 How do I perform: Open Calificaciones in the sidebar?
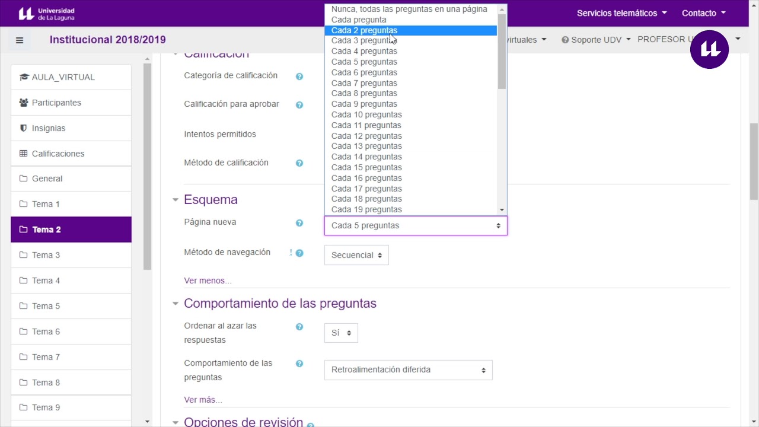click(x=71, y=154)
